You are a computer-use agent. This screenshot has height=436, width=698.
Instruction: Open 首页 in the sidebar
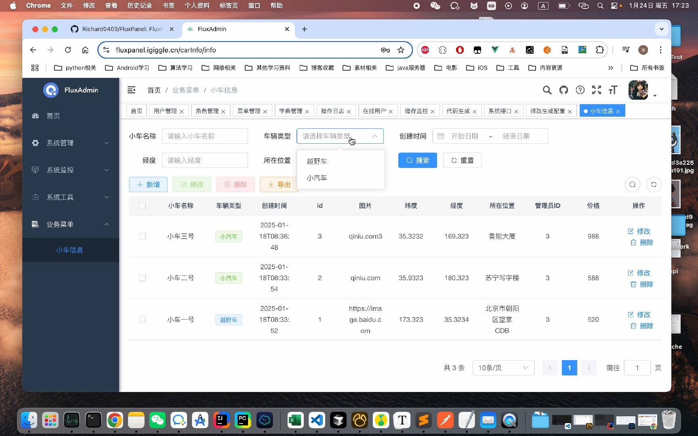[x=71, y=116]
